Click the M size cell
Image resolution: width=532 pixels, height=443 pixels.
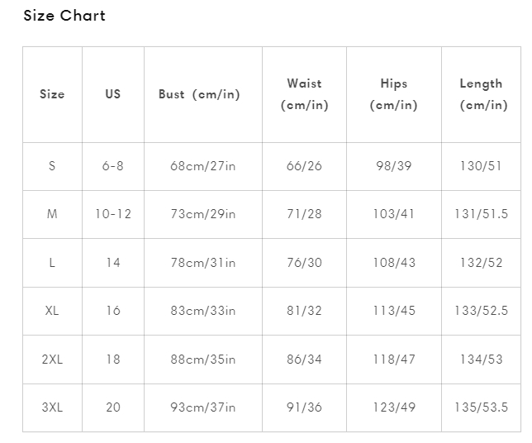point(52,214)
